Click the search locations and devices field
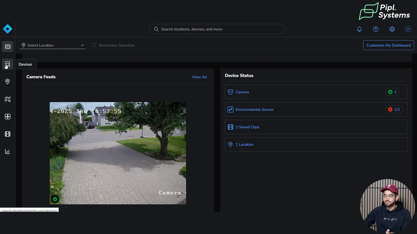Screen dimensions: 417x234 click(x=217, y=29)
